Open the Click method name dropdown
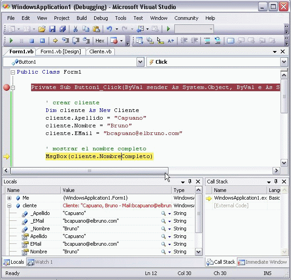The height and width of the screenshot is (280, 291). [284, 62]
